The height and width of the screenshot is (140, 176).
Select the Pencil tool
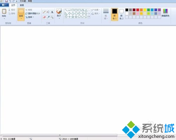pyautogui.click(x=44, y=12)
